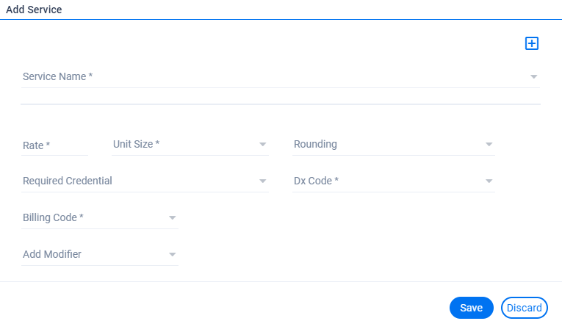Expand the Unit Size dropdown arrow
This screenshot has height=332, width=562.
click(x=263, y=145)
